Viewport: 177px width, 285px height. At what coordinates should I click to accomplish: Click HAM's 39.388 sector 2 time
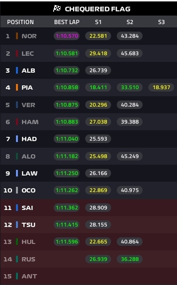pos(129,122)
